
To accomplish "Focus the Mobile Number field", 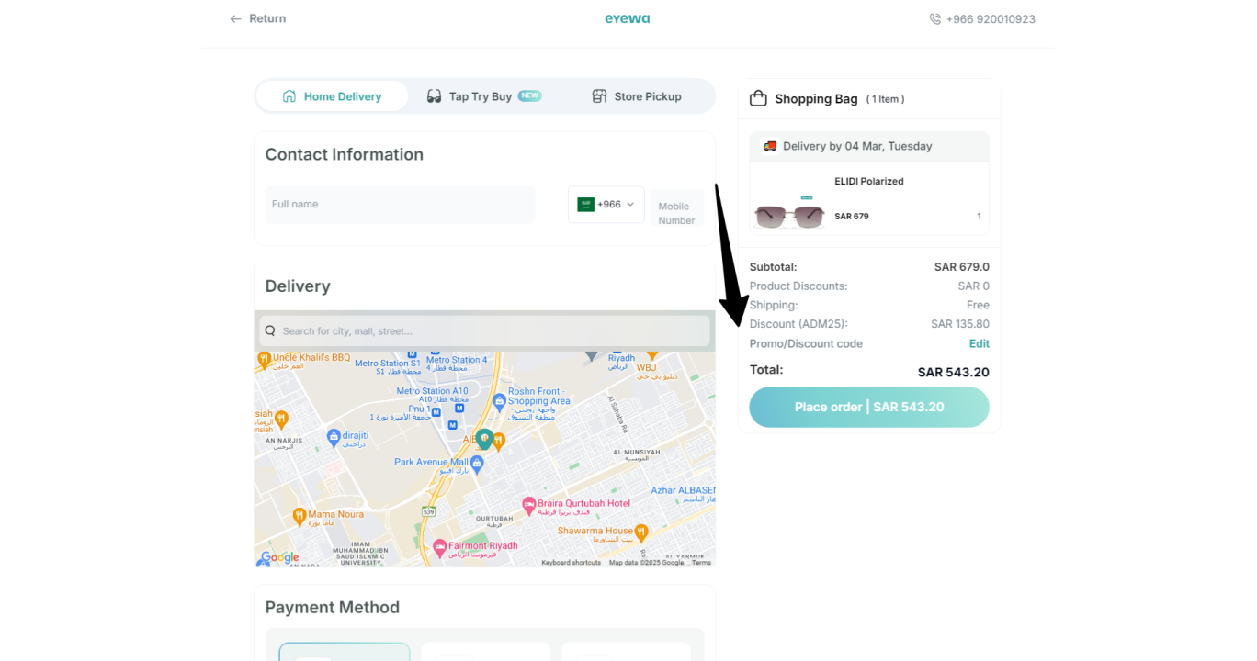I will pos(677,207).
